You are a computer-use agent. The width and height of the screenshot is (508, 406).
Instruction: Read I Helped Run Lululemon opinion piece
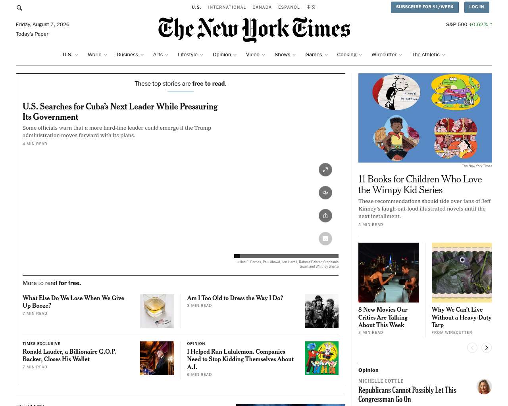241,359
